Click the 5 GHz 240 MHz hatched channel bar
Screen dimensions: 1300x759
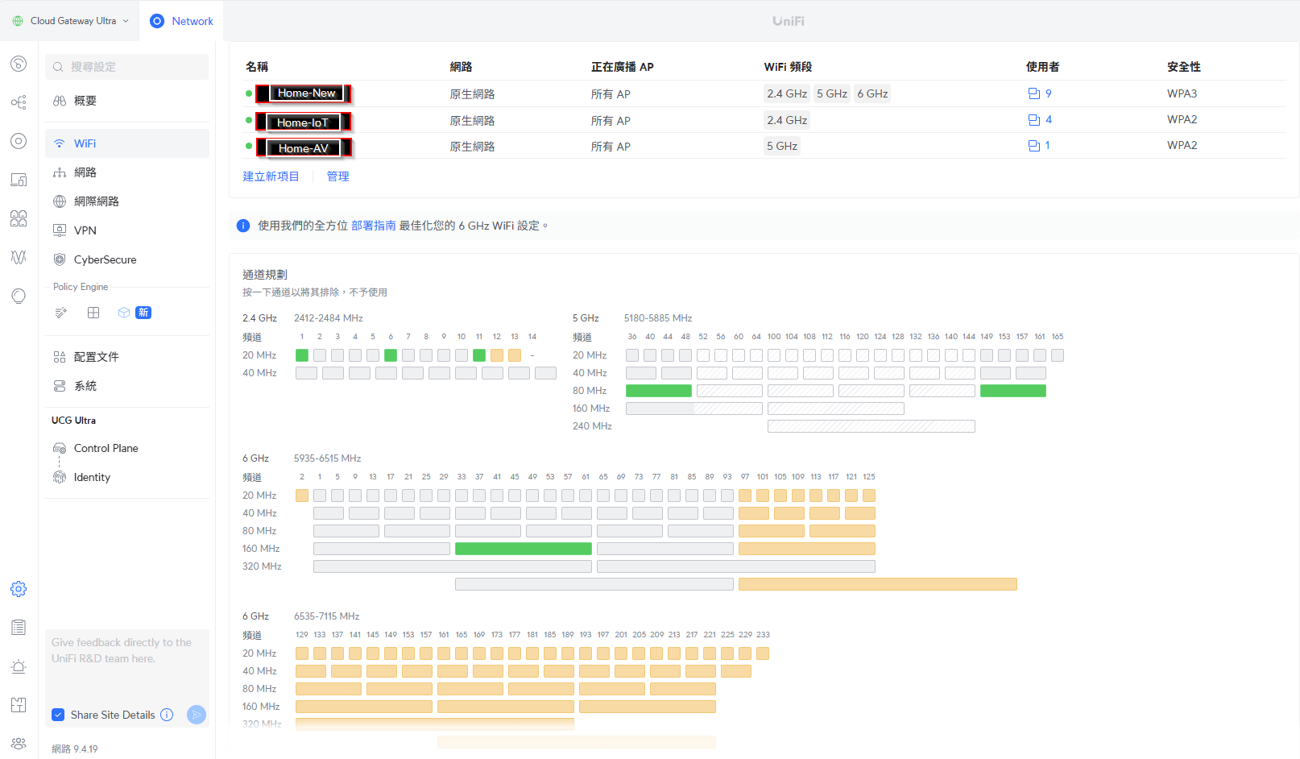[871, 426]
